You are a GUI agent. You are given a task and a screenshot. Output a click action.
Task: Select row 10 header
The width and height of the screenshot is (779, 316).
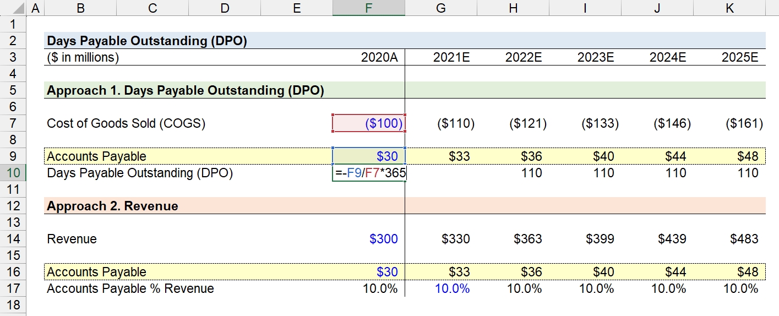pos(13,173)
